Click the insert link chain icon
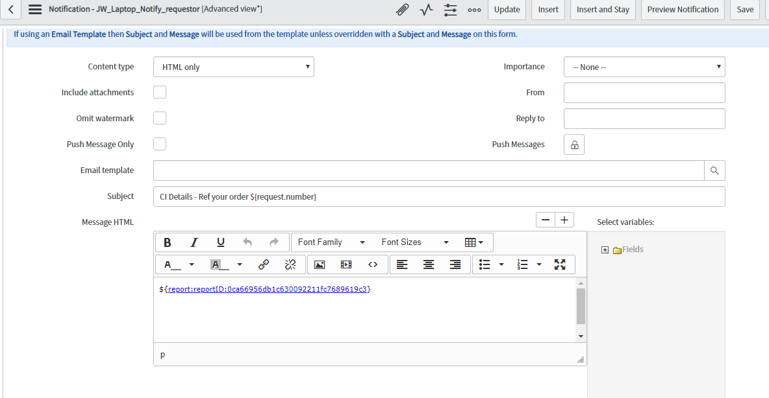The height and width of the screenshot is (398, 769). (263, 265)
